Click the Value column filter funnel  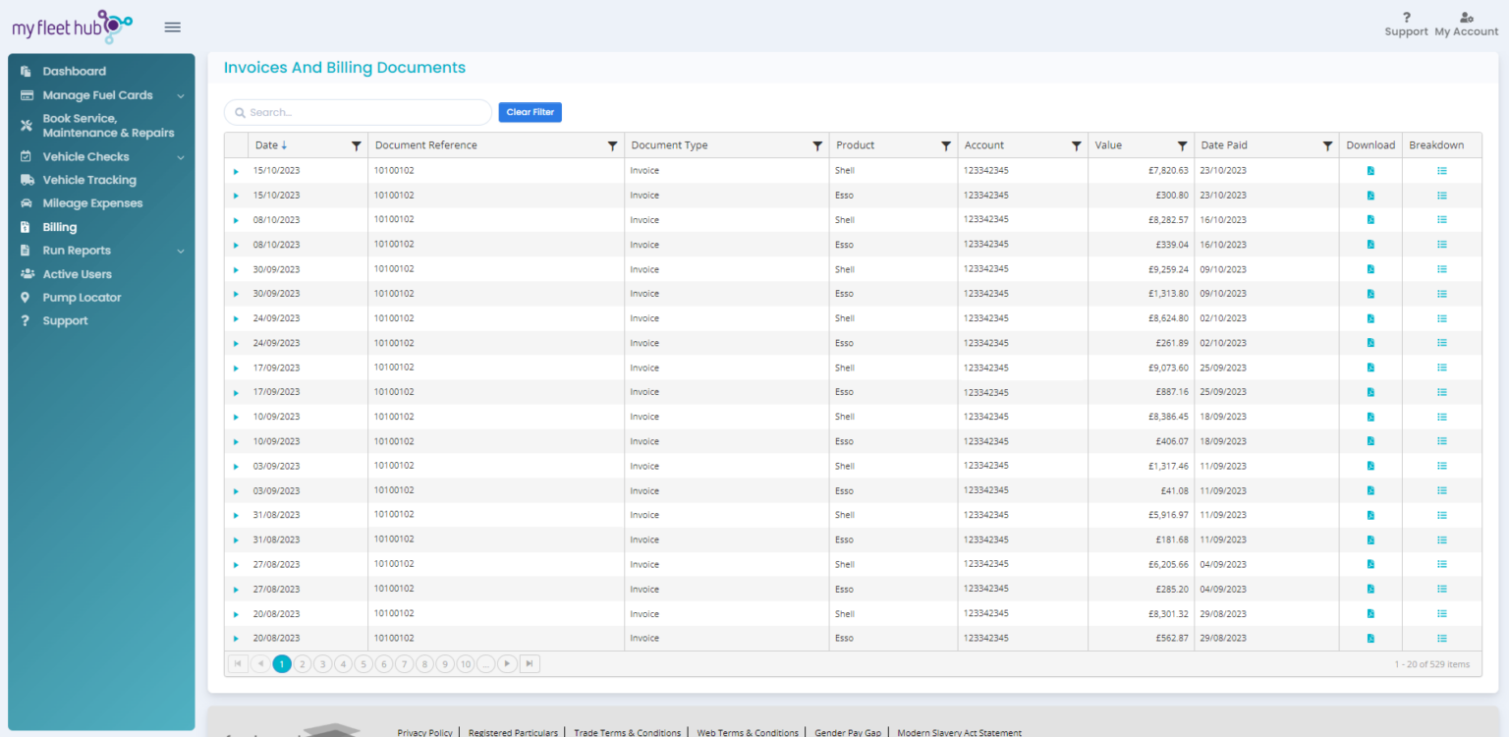pos(1182,145)
